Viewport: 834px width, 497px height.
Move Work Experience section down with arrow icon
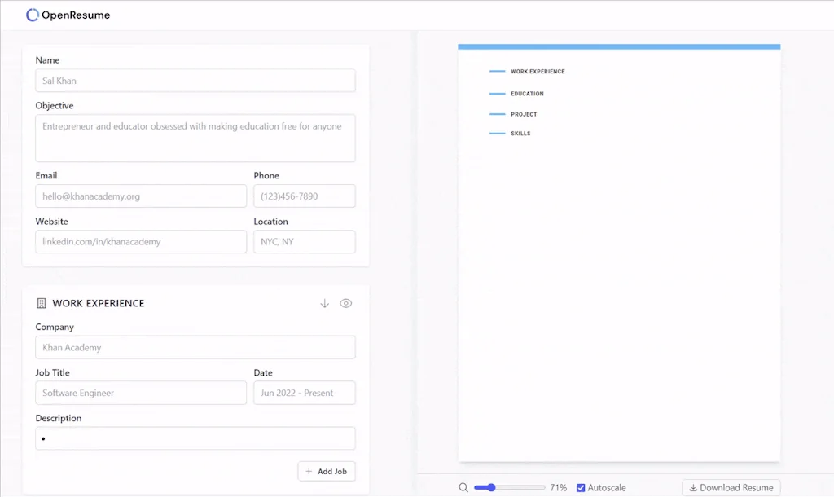tap(324, 302)
